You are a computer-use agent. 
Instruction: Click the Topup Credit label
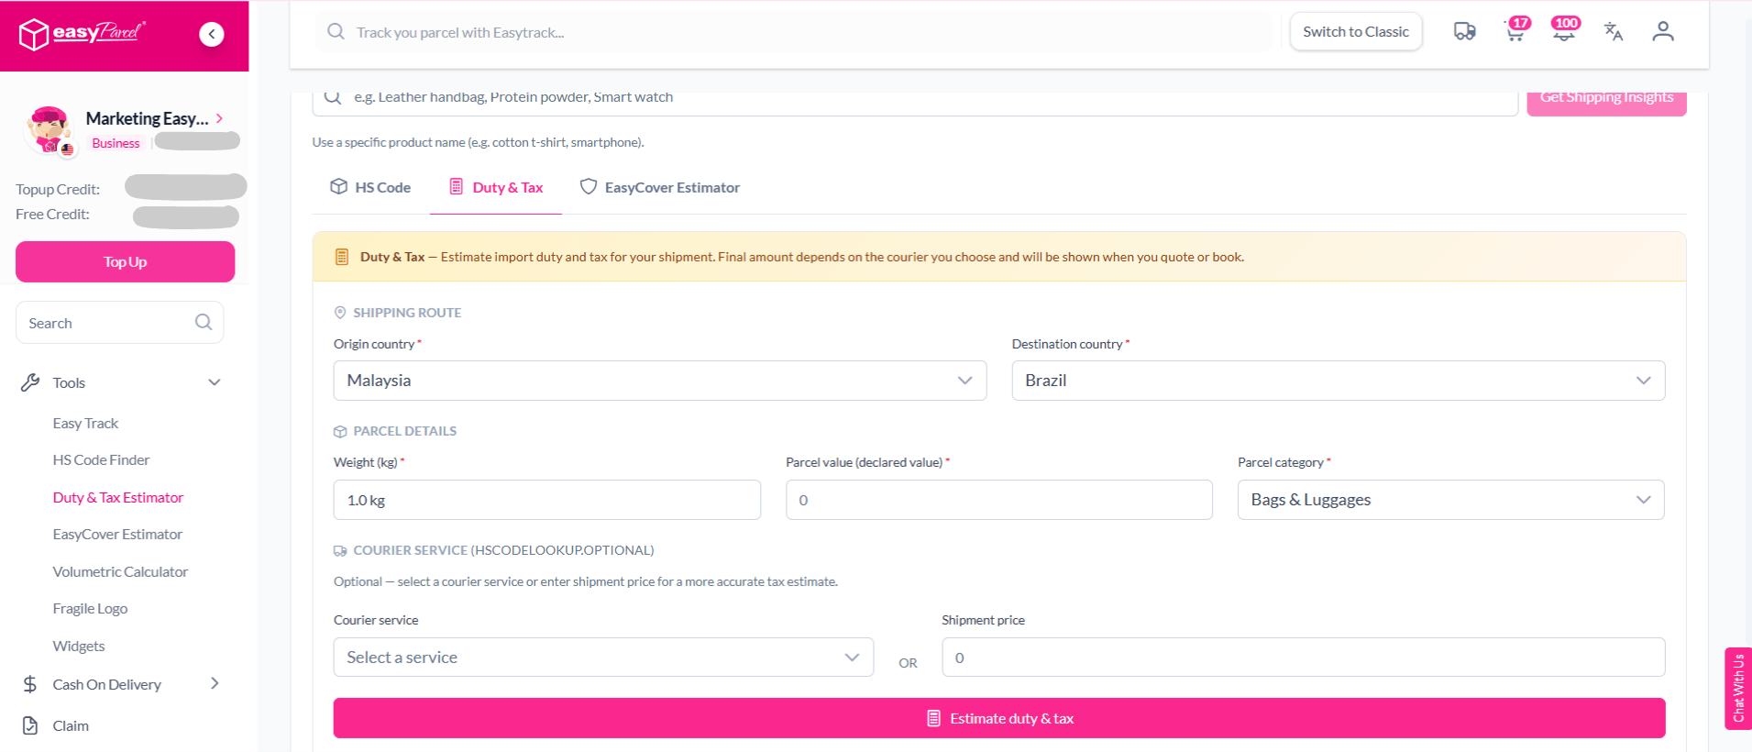(x=58, y=189)
